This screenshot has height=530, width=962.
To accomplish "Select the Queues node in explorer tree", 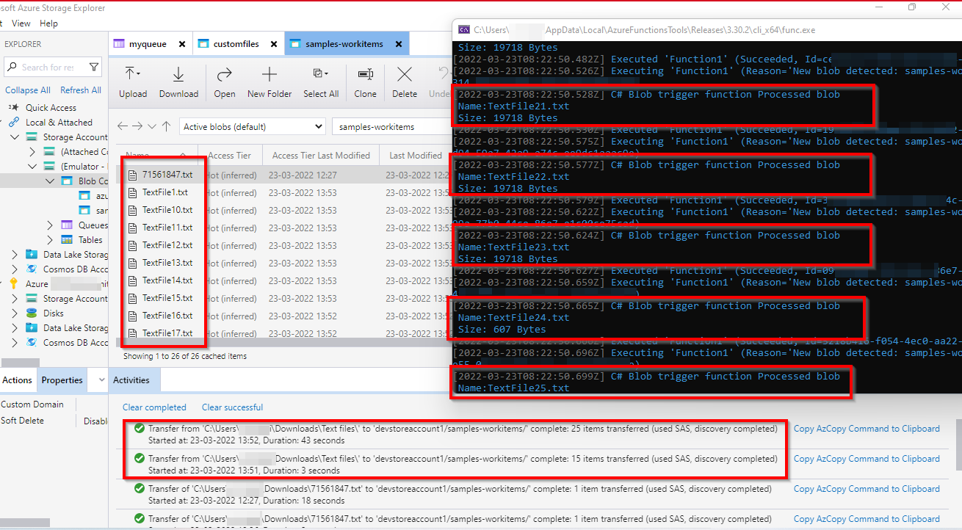I will [84, 225].
